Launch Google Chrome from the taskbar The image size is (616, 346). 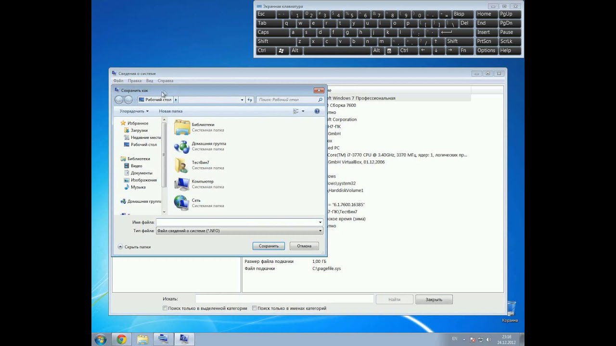pyautogui.click(x=121, y=339)
